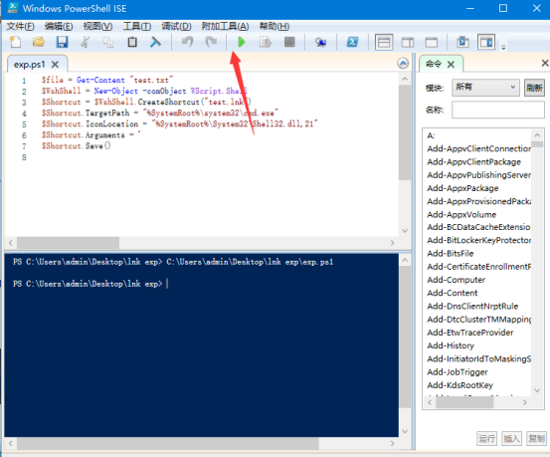Screen dimensions: 550x457
Task: Toggle command add-on pane icon
Action: point(486,42)
